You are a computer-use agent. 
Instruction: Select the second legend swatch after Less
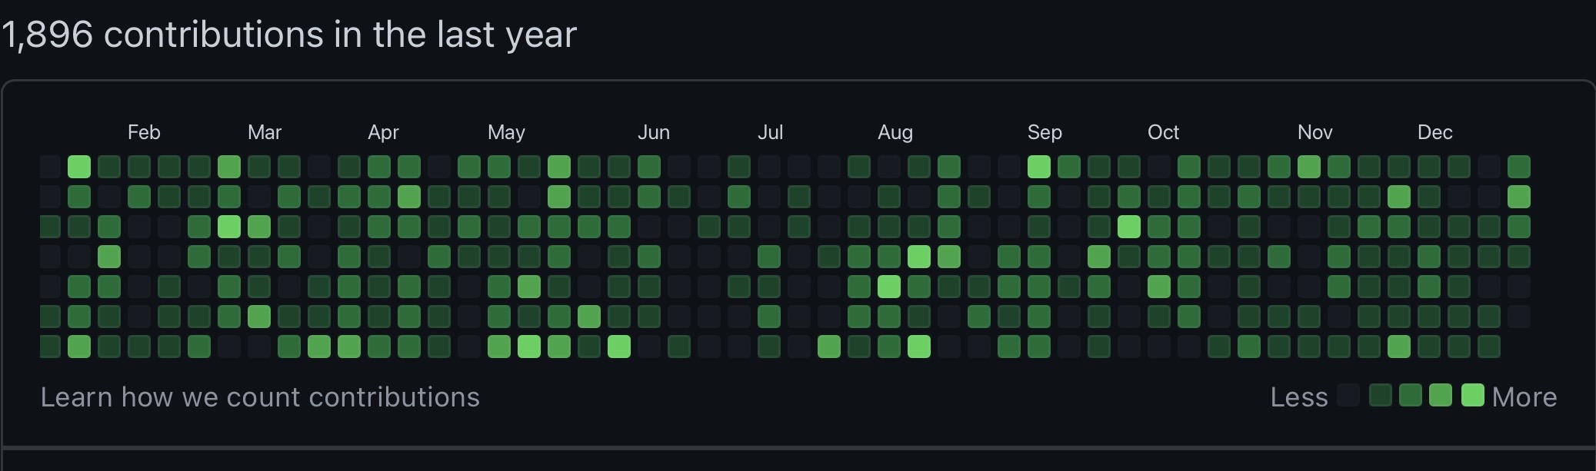(x=1381, y=395)
